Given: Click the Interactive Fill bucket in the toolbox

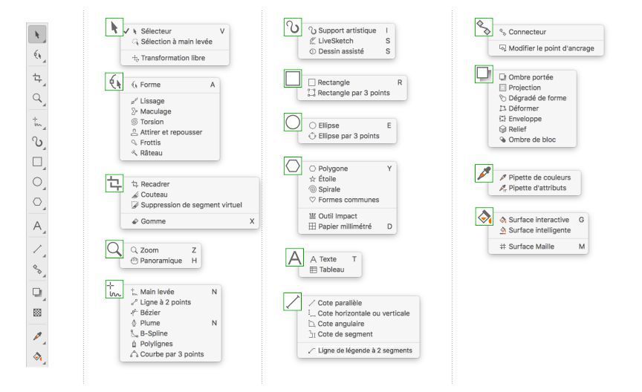Looking at the screenshot, I should point(36,357).
